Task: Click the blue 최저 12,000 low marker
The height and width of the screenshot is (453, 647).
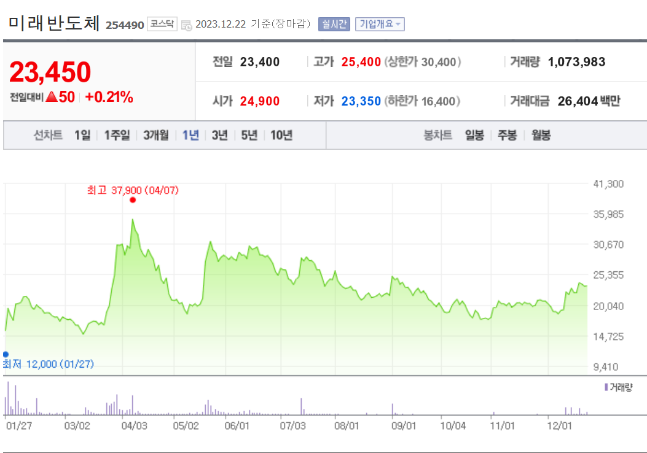Action: click(6, 354)
